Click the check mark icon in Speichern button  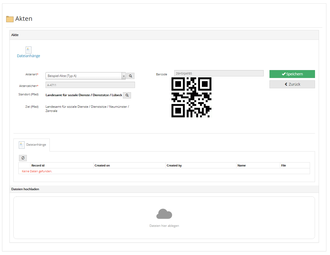[284, 74]
